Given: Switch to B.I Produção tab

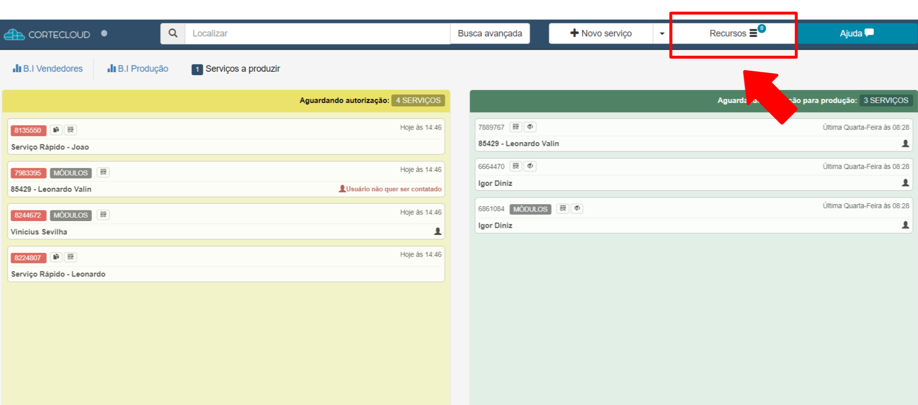Looking at the screenshot, I should pos(138,68).
